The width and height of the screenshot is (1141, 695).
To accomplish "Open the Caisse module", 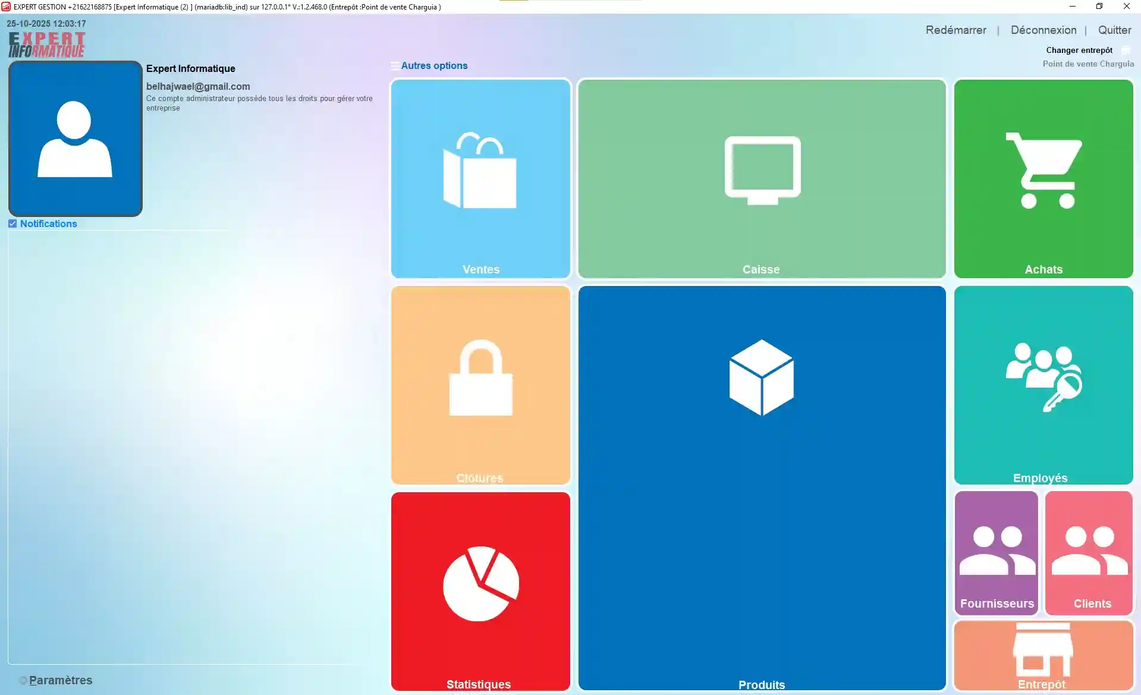I will pos(761,178).
